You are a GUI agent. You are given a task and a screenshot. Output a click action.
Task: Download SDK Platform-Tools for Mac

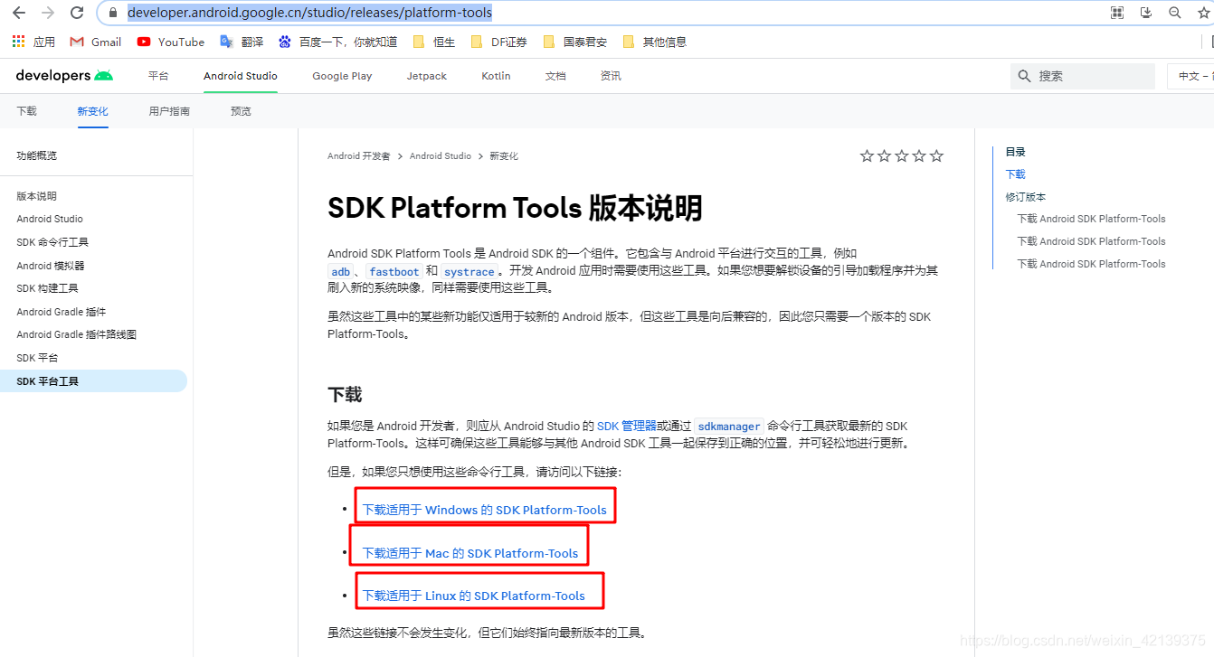(x=470, y=553)
